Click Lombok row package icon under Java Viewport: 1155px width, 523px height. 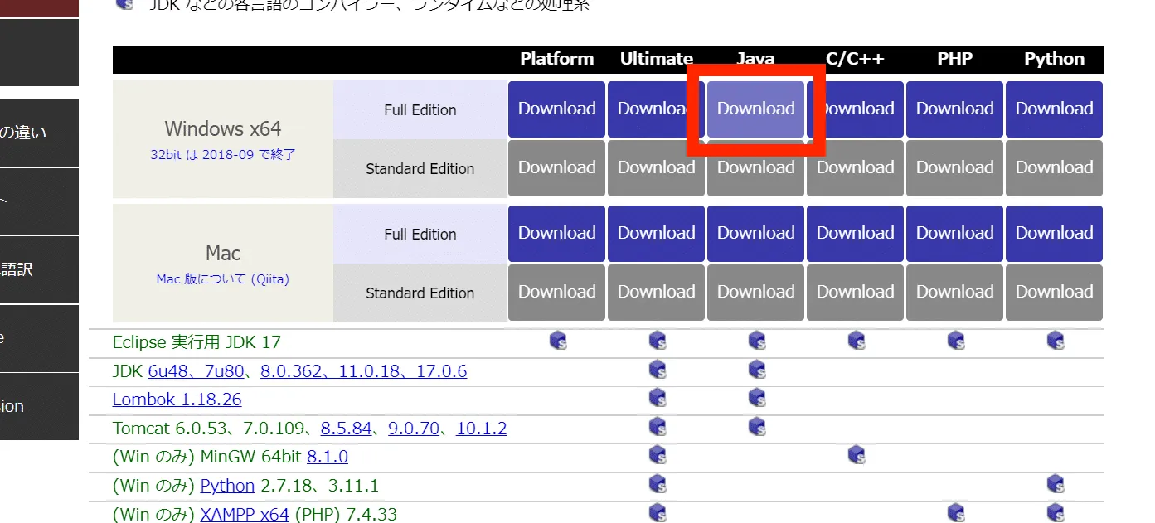757,398
